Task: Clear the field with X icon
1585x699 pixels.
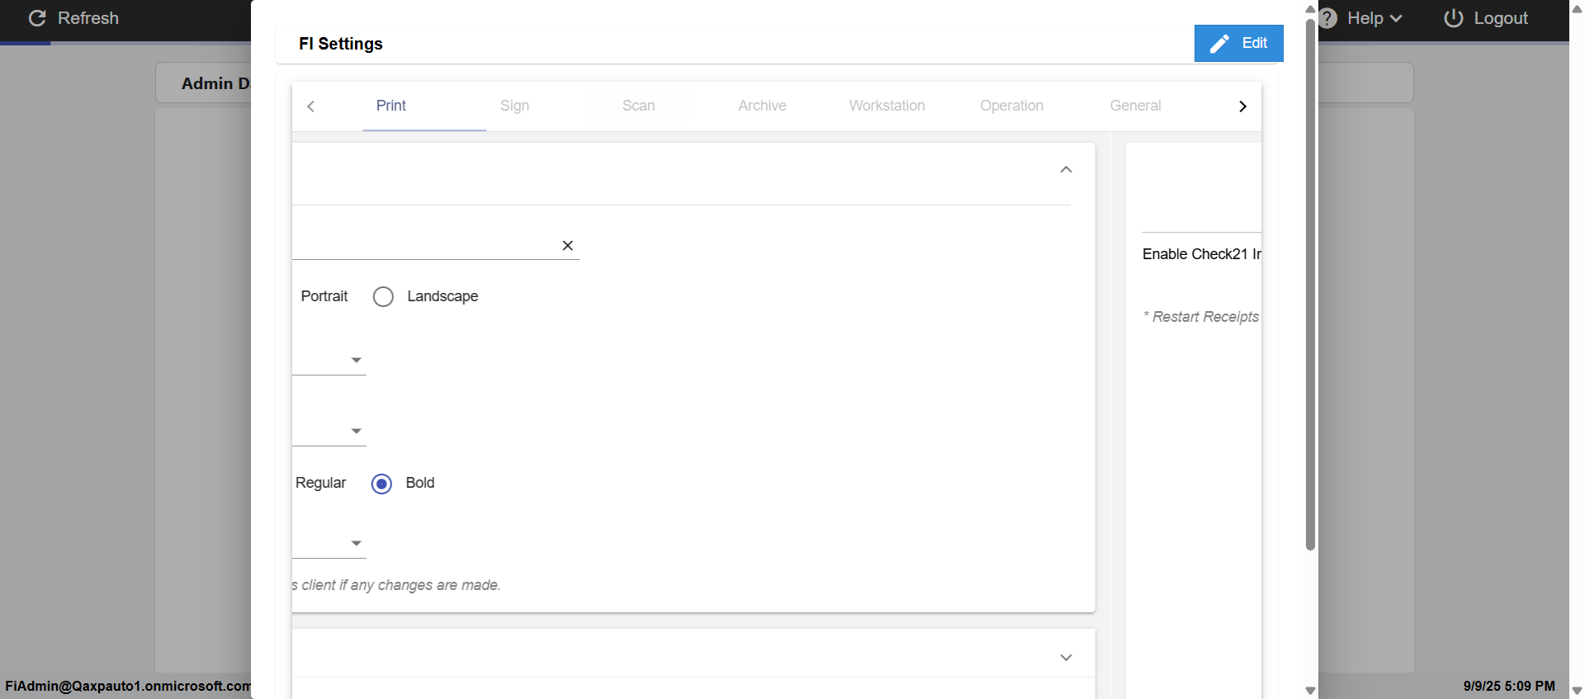Action: point(568,245)
